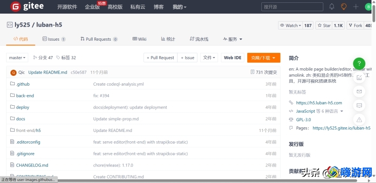Open the 文件 dropdown
Screen dimensions: 376x183
(x=209, y=58)
